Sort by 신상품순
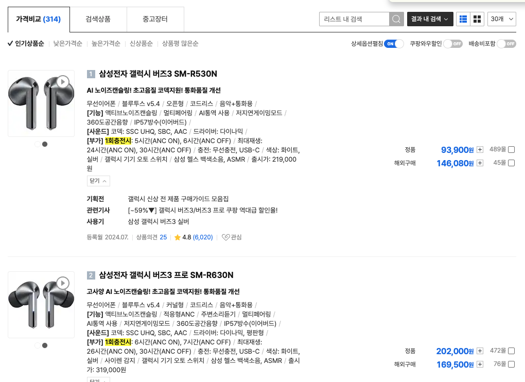 point(141,44)
